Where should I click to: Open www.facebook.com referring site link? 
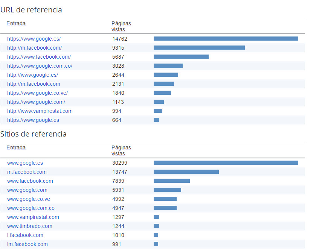tap(30, 181)
